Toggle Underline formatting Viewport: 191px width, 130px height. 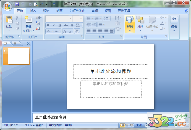60,25
